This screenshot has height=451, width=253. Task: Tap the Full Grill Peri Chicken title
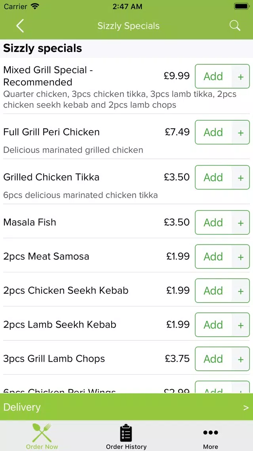tap(51, 132)
